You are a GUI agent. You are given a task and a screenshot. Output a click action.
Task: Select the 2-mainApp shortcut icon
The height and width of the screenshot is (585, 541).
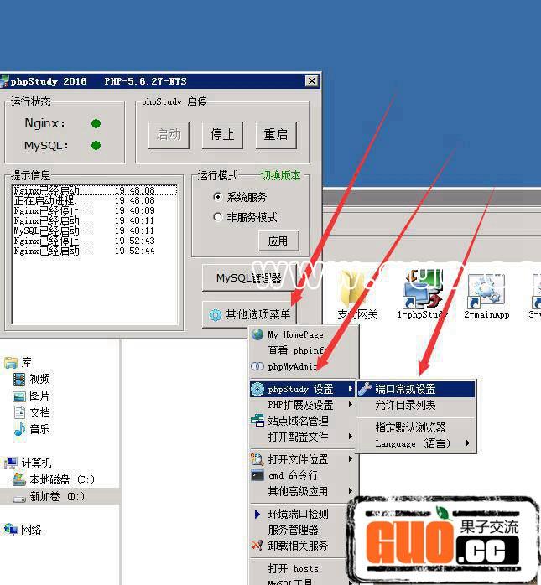(486, 290)
